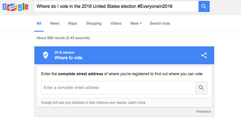Select the All results tab
This screenshot has width=241, height=123.
39,23
